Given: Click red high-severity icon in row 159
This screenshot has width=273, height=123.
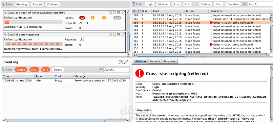Looking at the screenshot, I should (211, 45).
